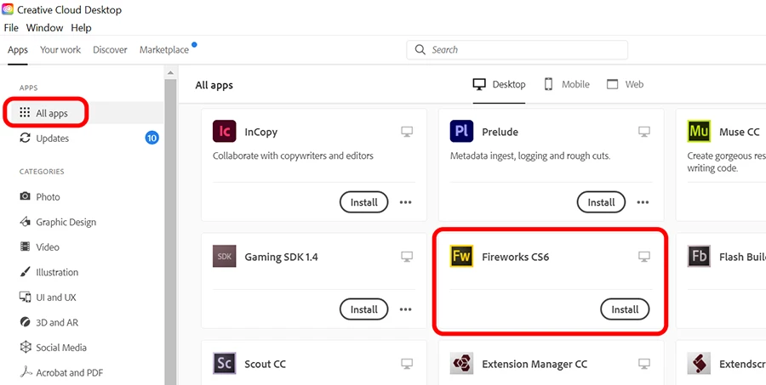This screenshot has height=385, width=766.
Task: Click the Extension Manager CC title
Action: pos(534,364)
